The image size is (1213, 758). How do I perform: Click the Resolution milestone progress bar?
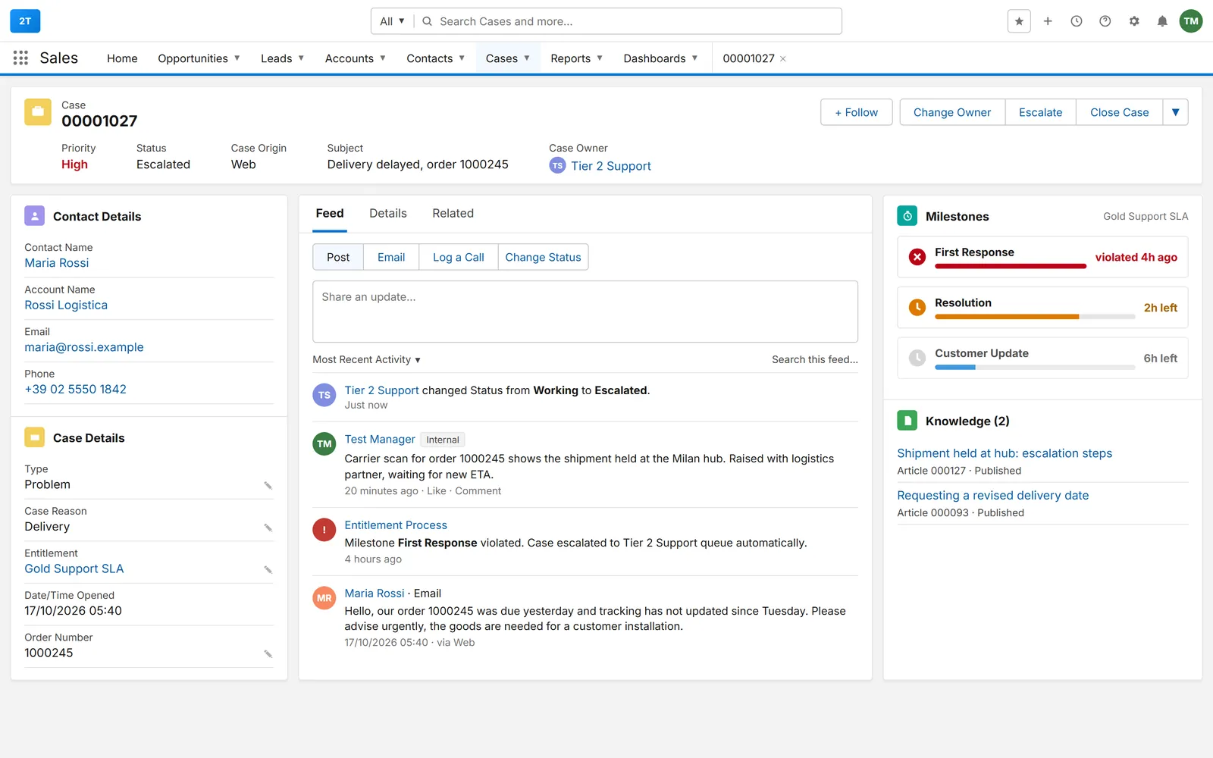1035,317
